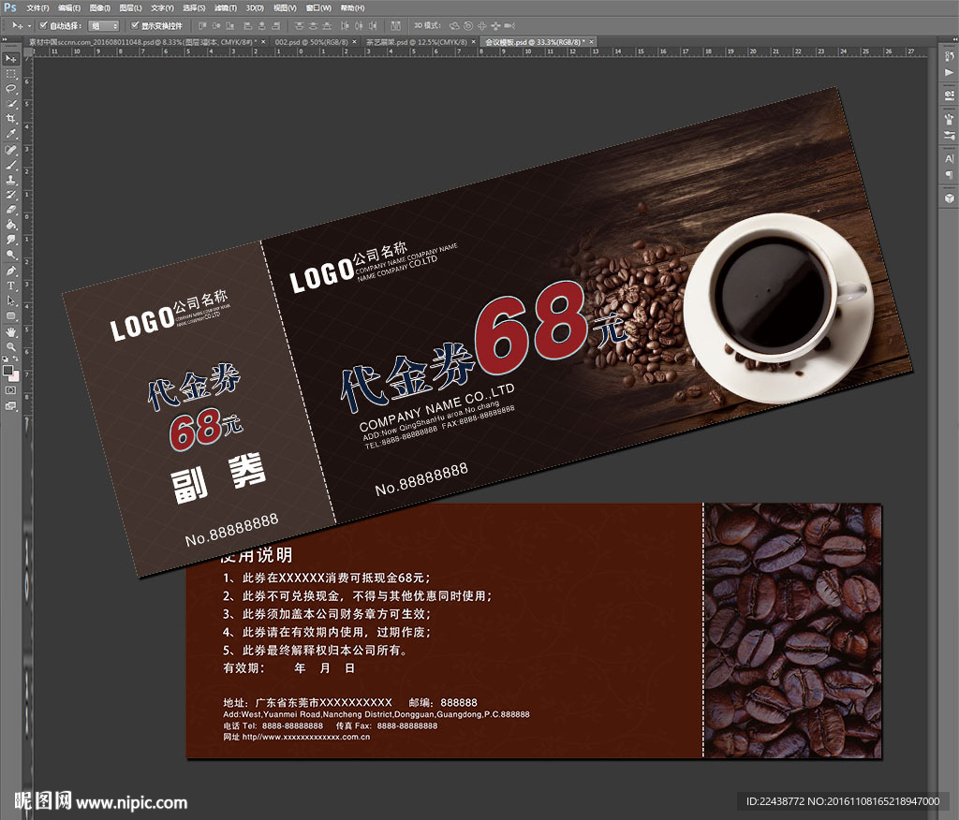
Task: Open the Brush panel icon
Action: 950,119
